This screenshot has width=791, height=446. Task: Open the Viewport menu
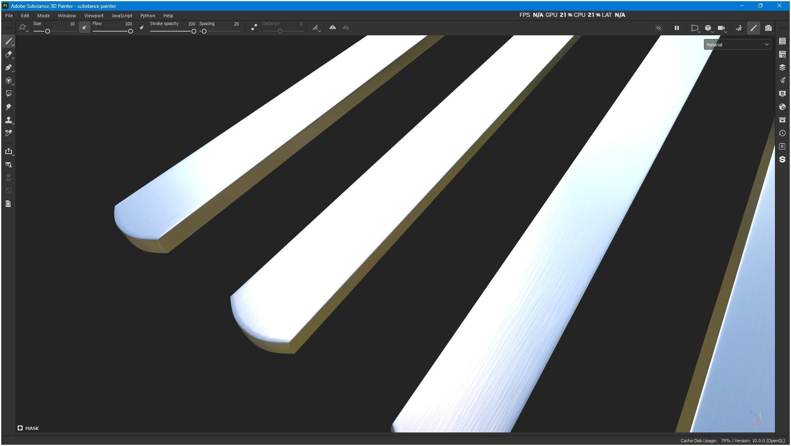click(x=94, y=16)
